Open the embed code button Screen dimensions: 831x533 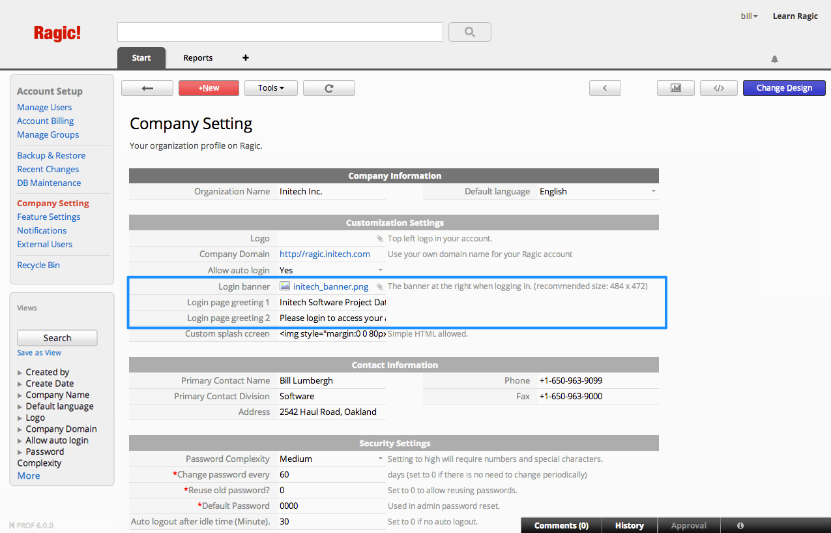(719, 88)
